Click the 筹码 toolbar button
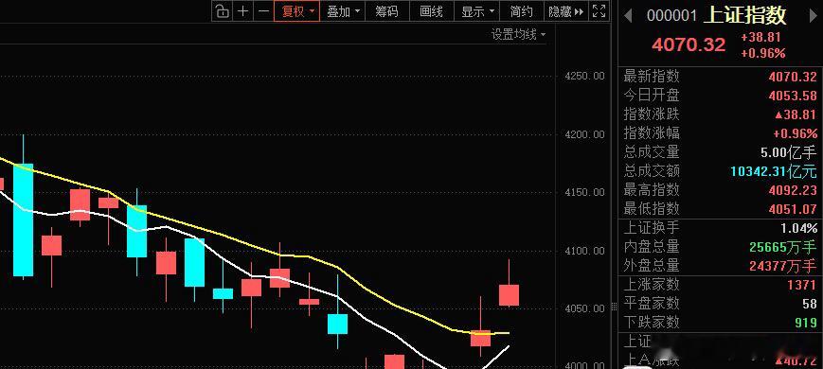 tap(386, 11)
